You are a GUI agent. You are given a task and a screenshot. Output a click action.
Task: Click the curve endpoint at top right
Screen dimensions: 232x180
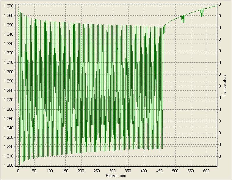(x=217, y=6)
